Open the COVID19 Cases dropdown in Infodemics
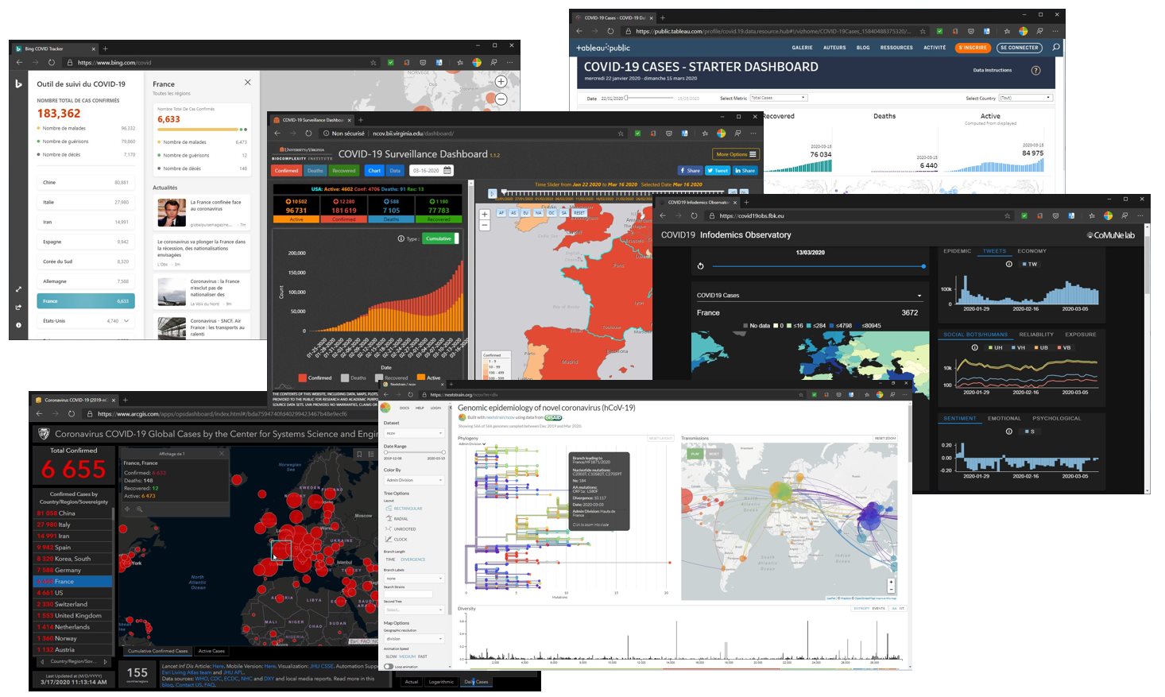Image resolution: width=1165 pixels, height=697 pixels. (x=809, y=296)
